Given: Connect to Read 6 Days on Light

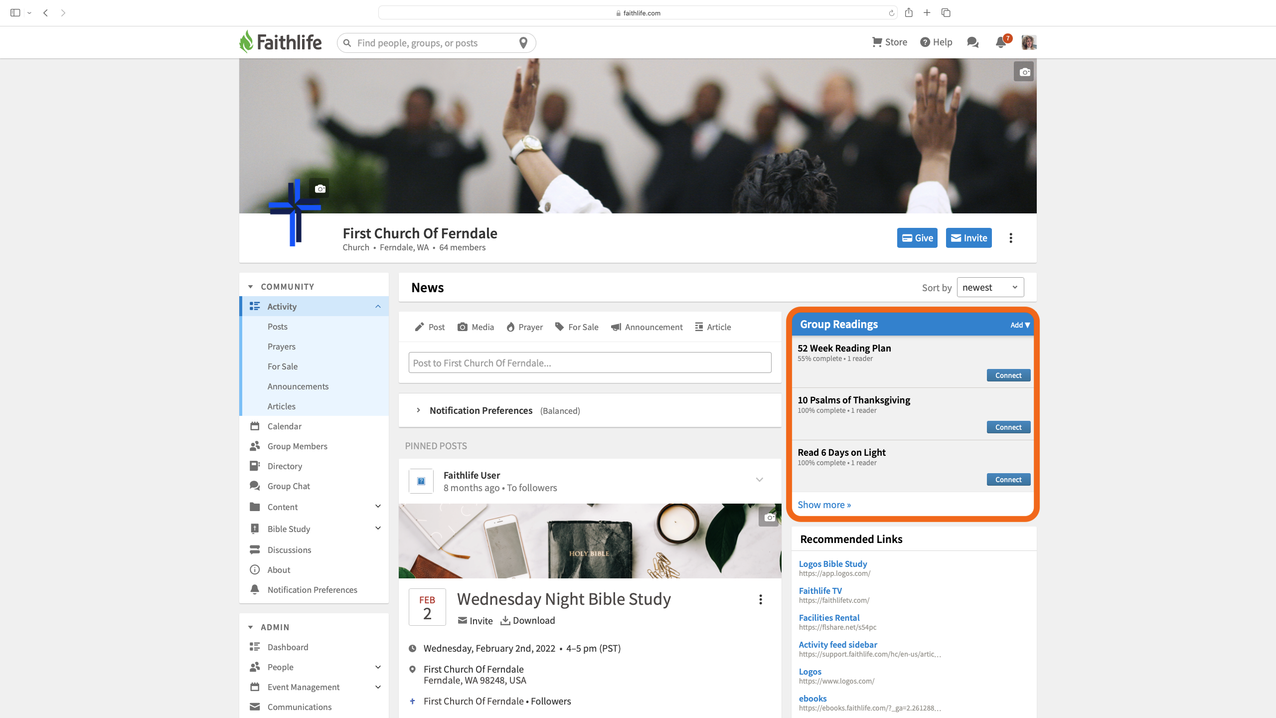Looking at the screenshot, I should [1008, 480].
